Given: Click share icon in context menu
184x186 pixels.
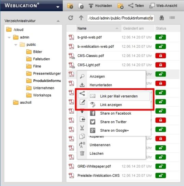Looking at the screenshot, I should [x=82, y=93].
